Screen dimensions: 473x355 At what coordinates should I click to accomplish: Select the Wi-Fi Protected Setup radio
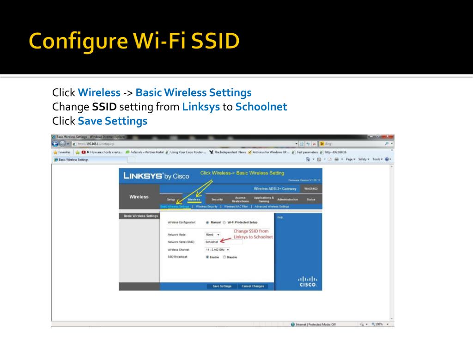[x=224, y=222]
